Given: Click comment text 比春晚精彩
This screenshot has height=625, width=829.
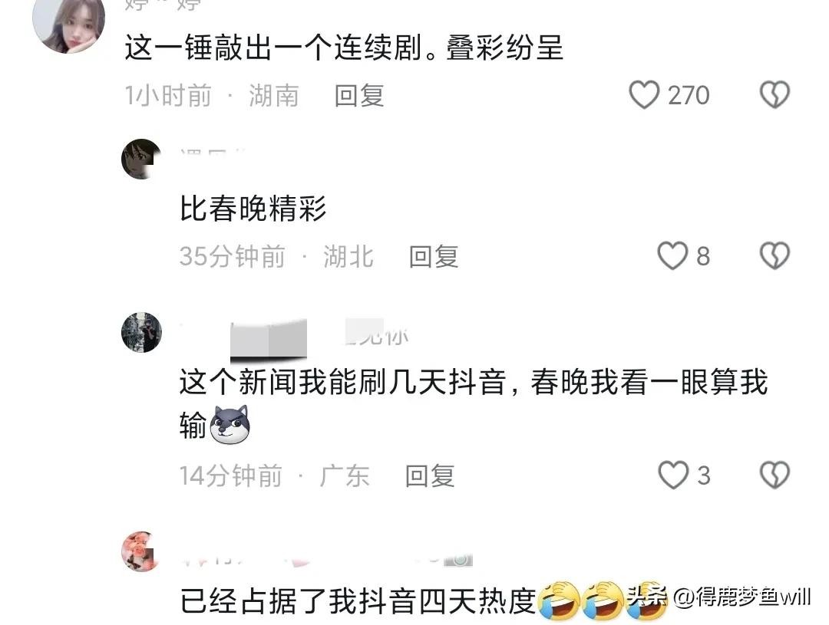Looking at the screenshot, I should [x=253, y=208].
